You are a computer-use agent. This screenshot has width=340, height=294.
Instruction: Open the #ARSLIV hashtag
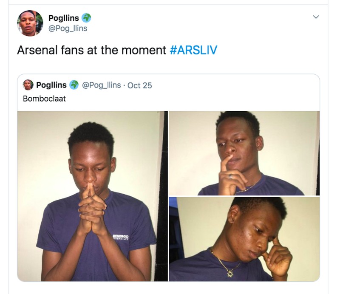pos(193,50)
